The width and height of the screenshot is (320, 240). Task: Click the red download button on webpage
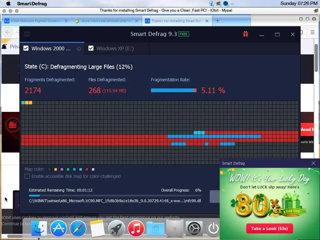click(x=307, y=129)
